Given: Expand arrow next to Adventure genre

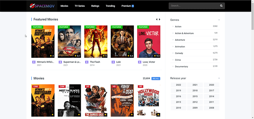Looking at the screenshot, I should click(x=173, y=40).
